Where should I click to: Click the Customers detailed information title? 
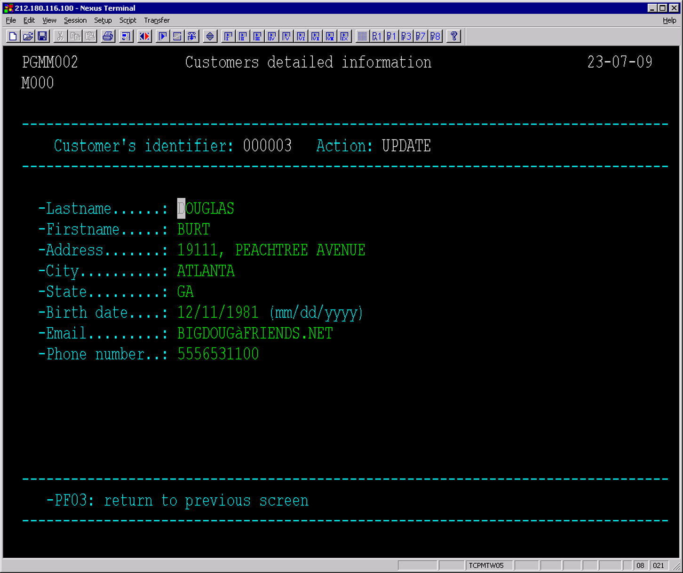click(308, 63)
